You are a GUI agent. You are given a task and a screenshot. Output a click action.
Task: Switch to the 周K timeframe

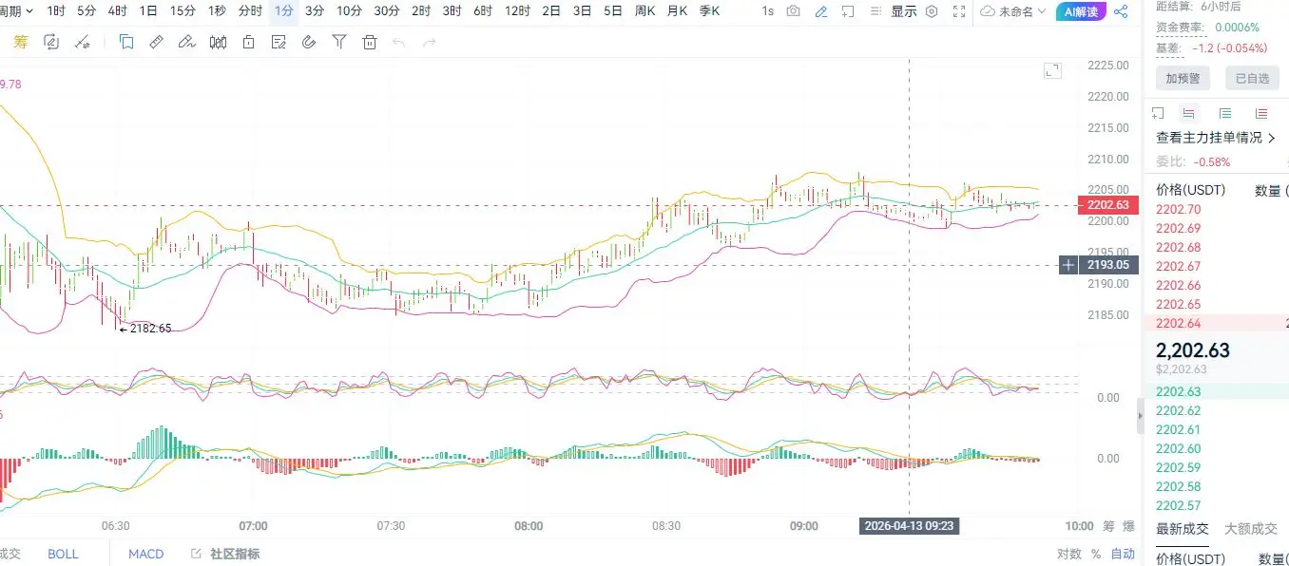pyautogui.click(x=644, y=11)
